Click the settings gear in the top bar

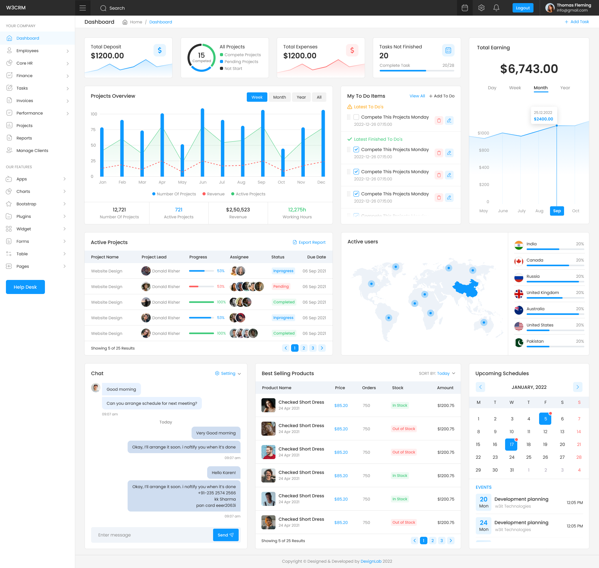(481, 8)
